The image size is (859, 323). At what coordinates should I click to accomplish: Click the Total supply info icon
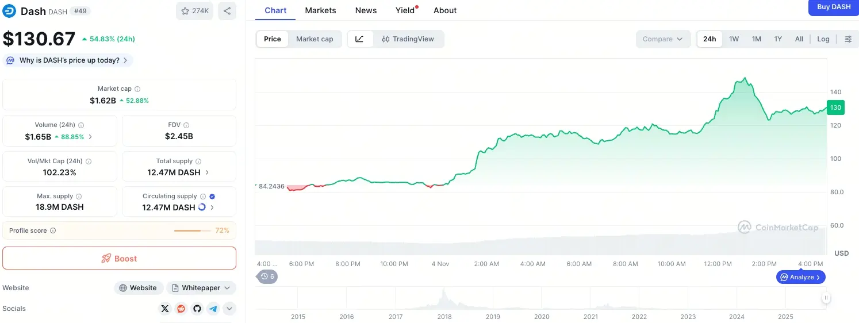(198, 161)
